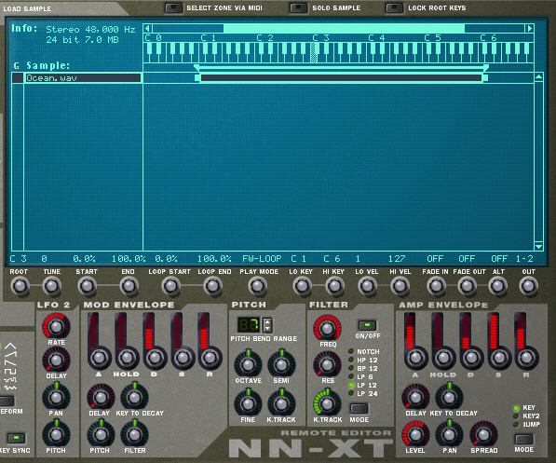Click the key map scroll up arrow
The height and width of the screenshot is (463, 556).
coord(538,76)
